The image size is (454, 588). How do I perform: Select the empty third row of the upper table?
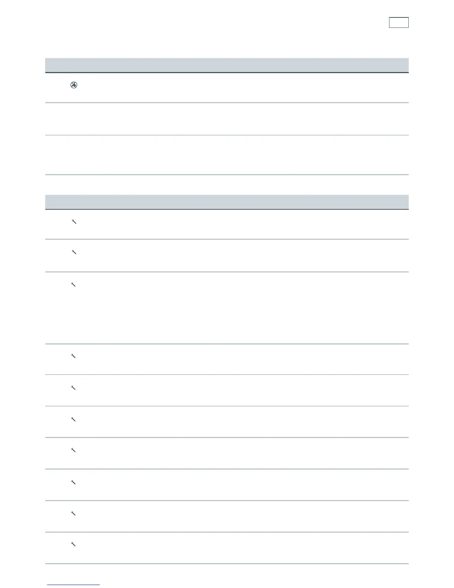coord(227,155)
